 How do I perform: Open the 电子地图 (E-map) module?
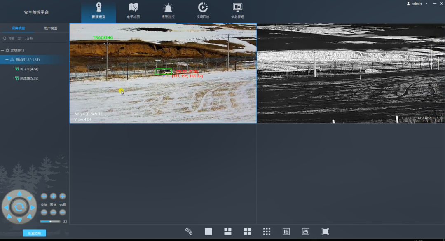tap(133, 11)
